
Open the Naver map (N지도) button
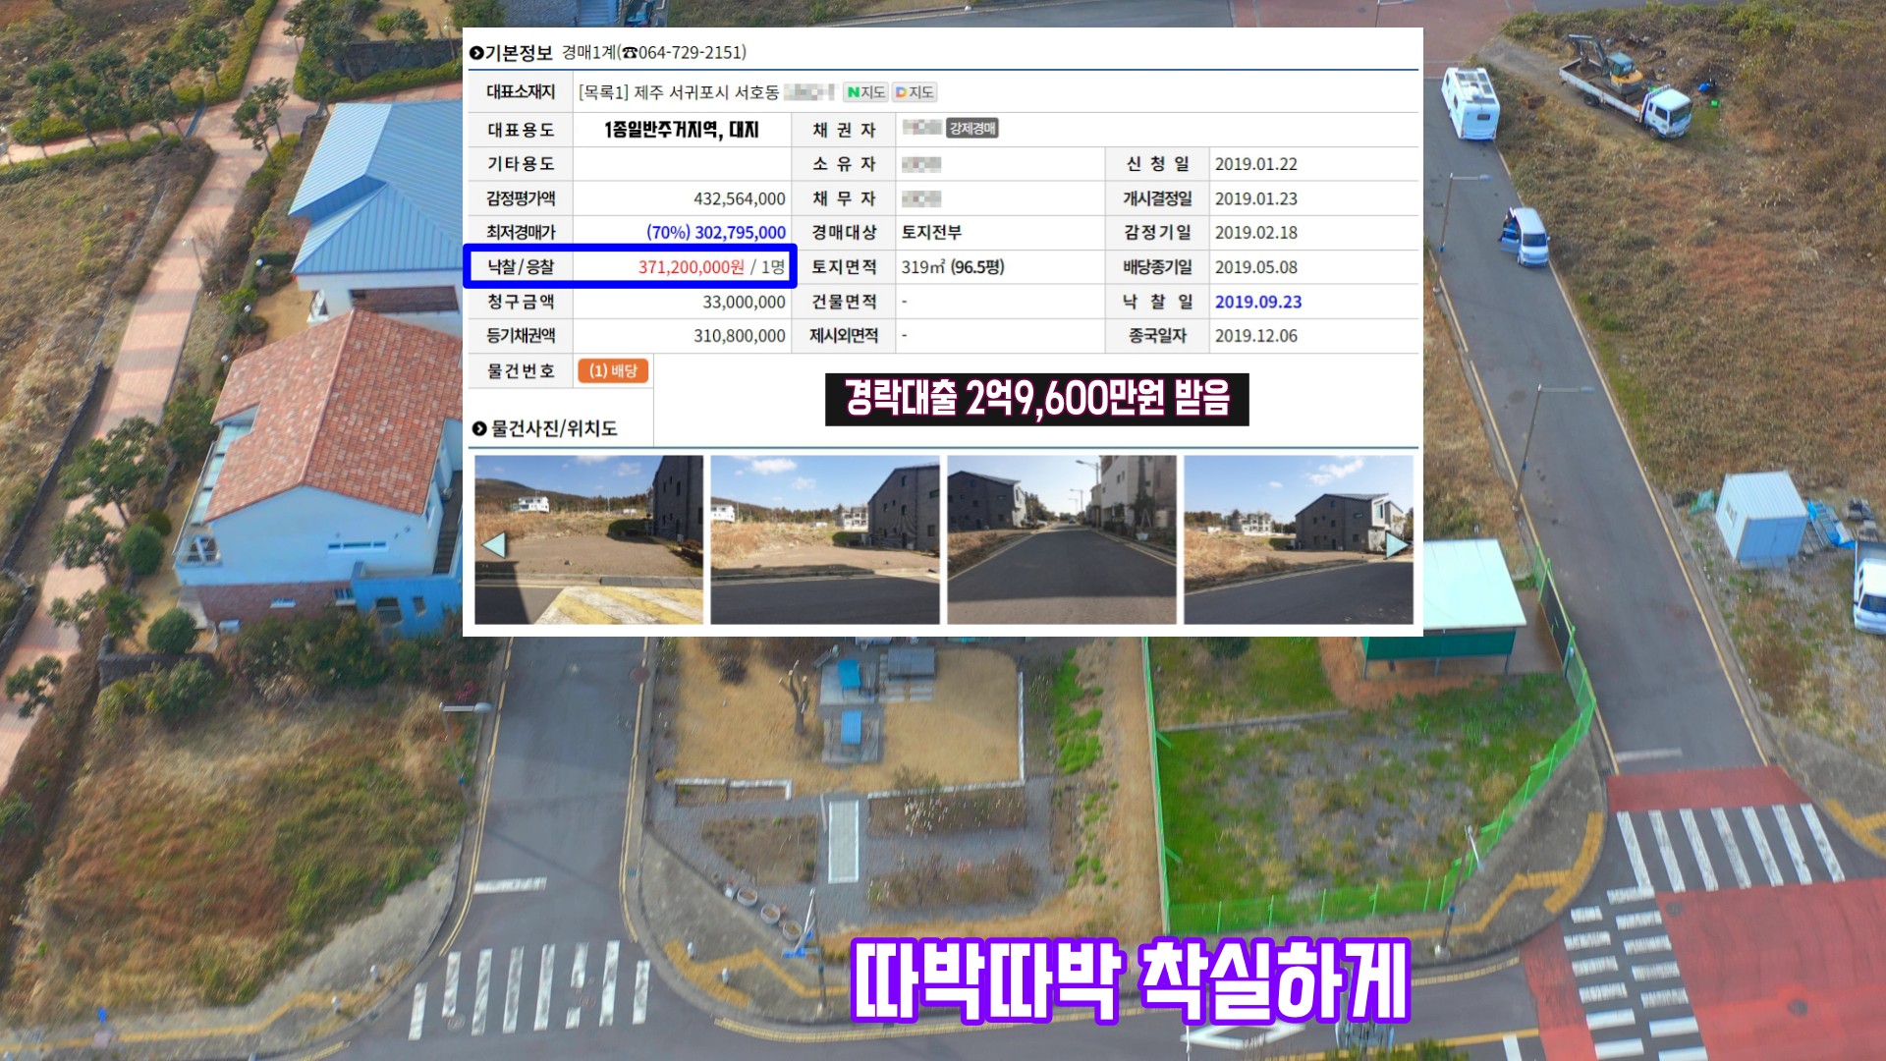[x=865, y=92]
